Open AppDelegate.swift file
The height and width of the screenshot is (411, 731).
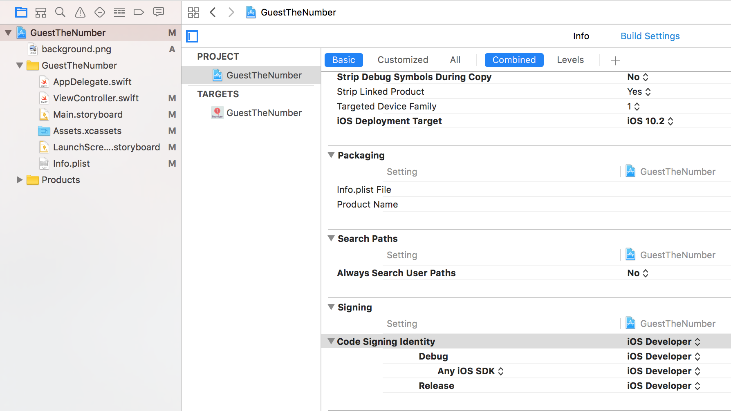92,82
